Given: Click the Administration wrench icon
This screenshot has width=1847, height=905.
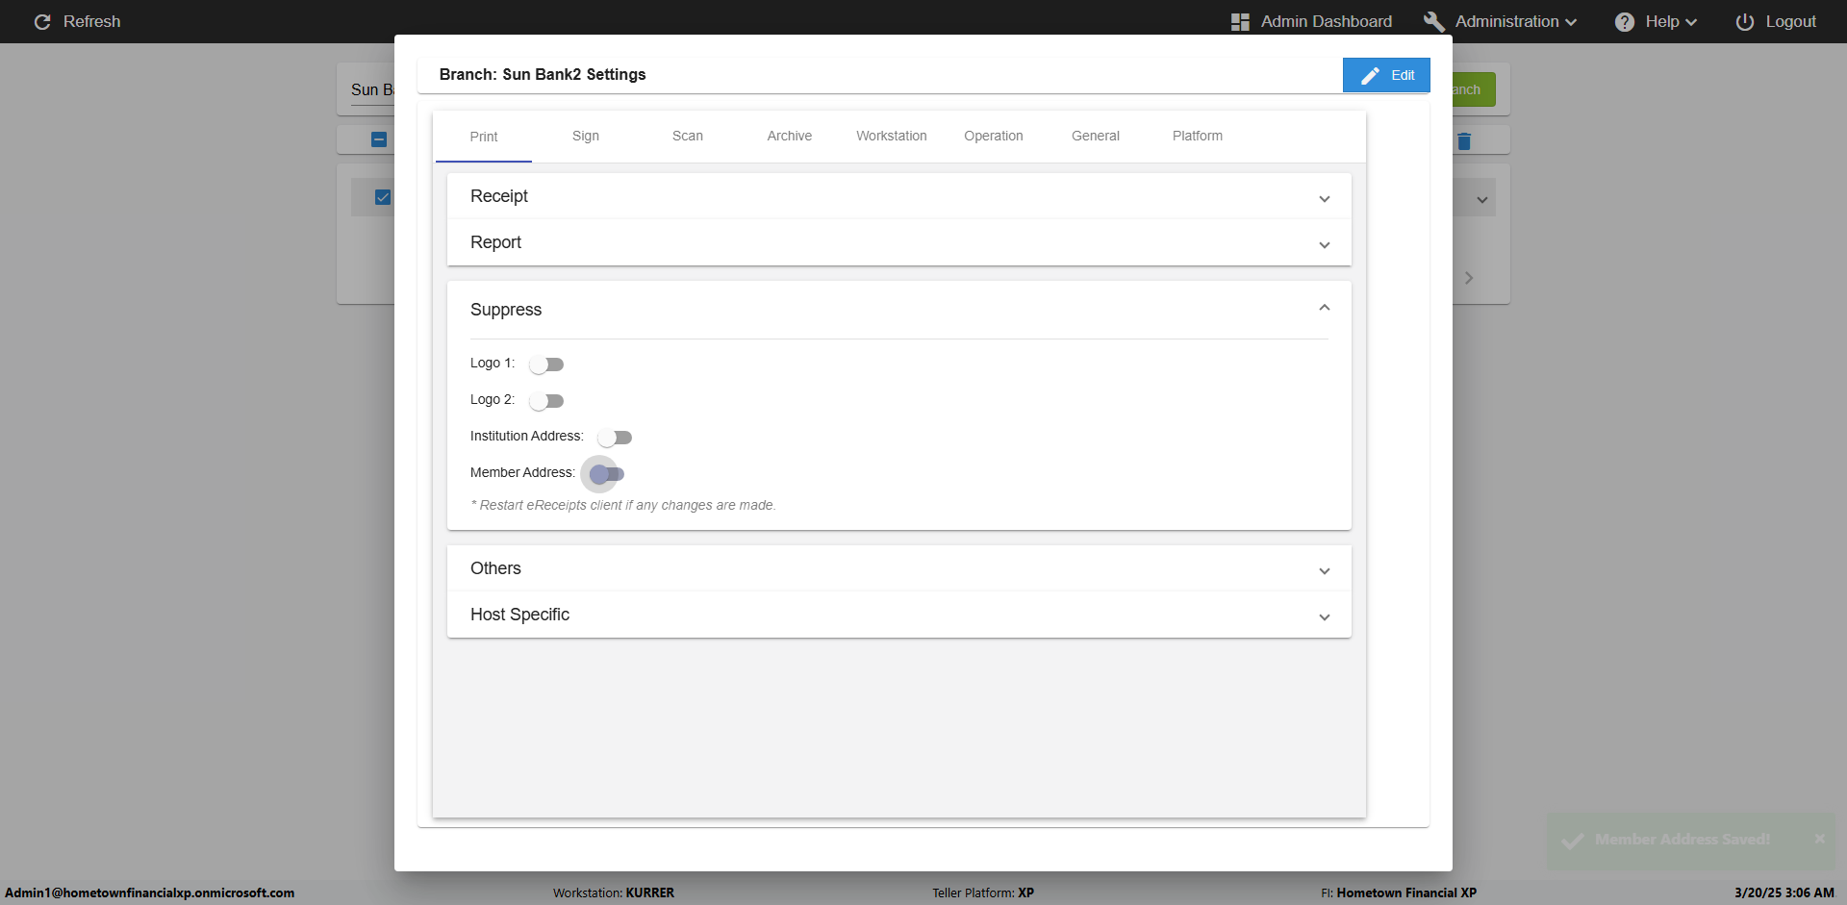Looking at the screenshot, I should point(1433,21).
